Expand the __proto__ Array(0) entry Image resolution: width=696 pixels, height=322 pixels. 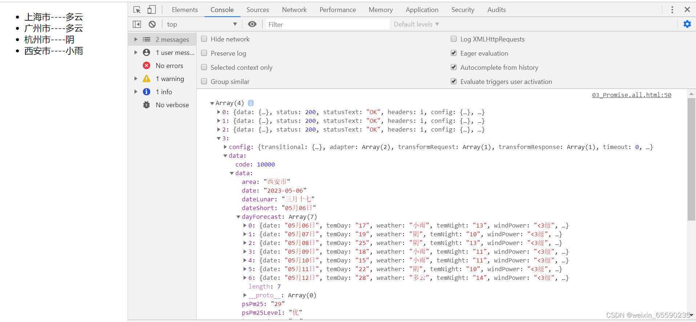tap(245, 295)
